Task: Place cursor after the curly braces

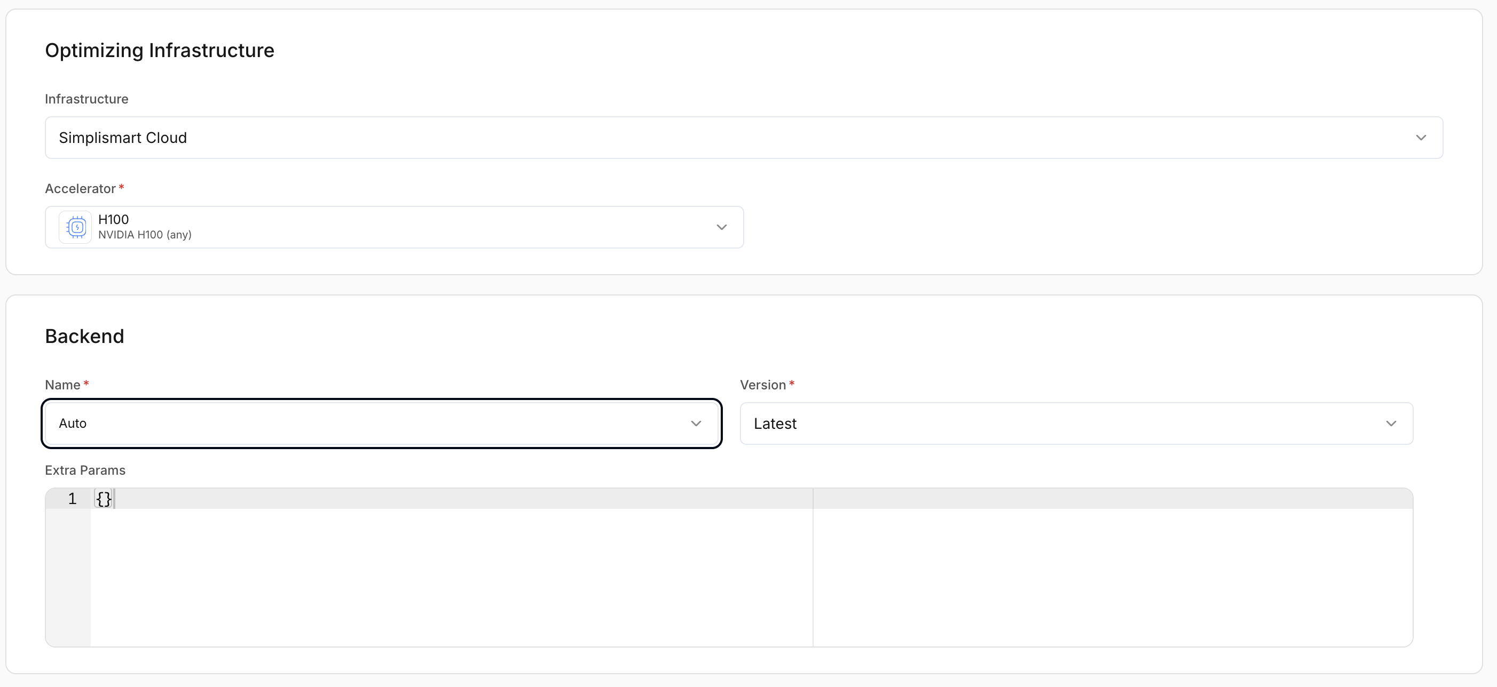Action: 113,499
